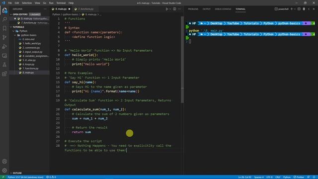Screen dimensions: 318x179
Task: Click Ln 28, Col position indicator
Action: coord(244,177)
